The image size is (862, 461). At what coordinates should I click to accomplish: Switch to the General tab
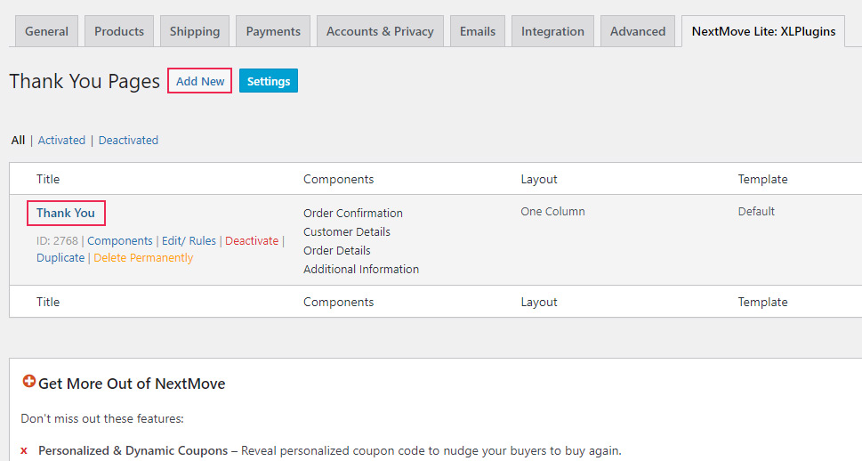tap(46, 31)
